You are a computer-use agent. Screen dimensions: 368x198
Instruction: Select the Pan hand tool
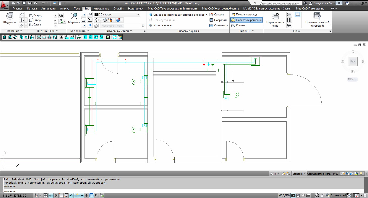pyautogui.click(x=22, y=15)
